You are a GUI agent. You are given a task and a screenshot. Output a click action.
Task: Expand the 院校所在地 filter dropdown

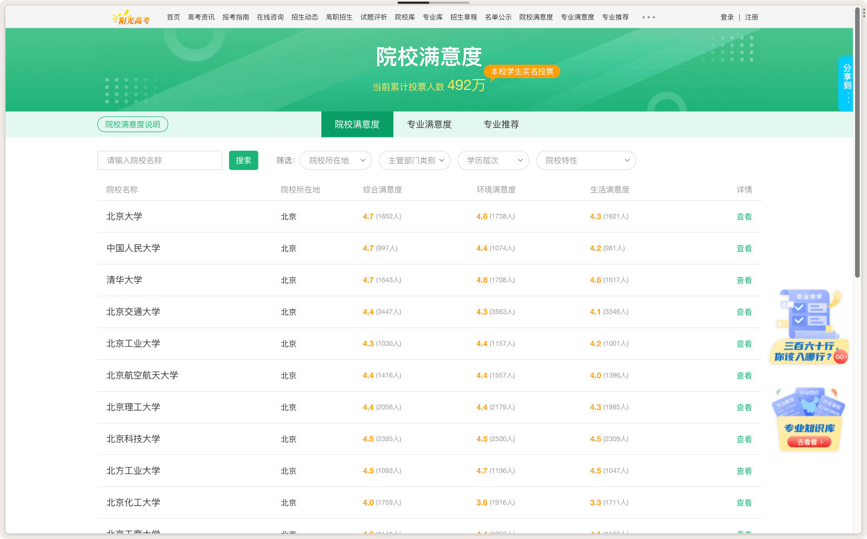pyautogui.click(x=335, y=160)
